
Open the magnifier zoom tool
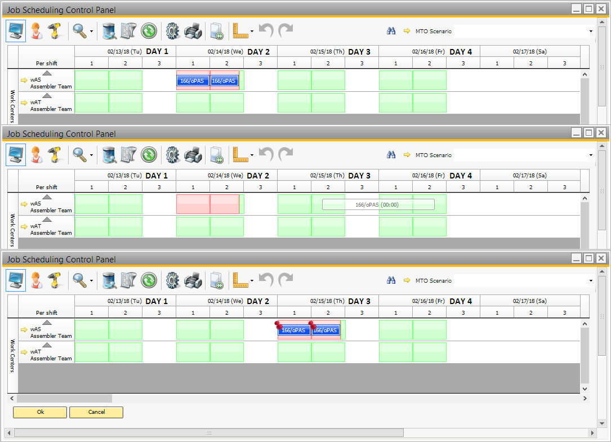78,31
